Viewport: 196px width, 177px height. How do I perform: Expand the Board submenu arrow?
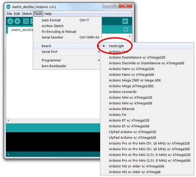(99, 46)
